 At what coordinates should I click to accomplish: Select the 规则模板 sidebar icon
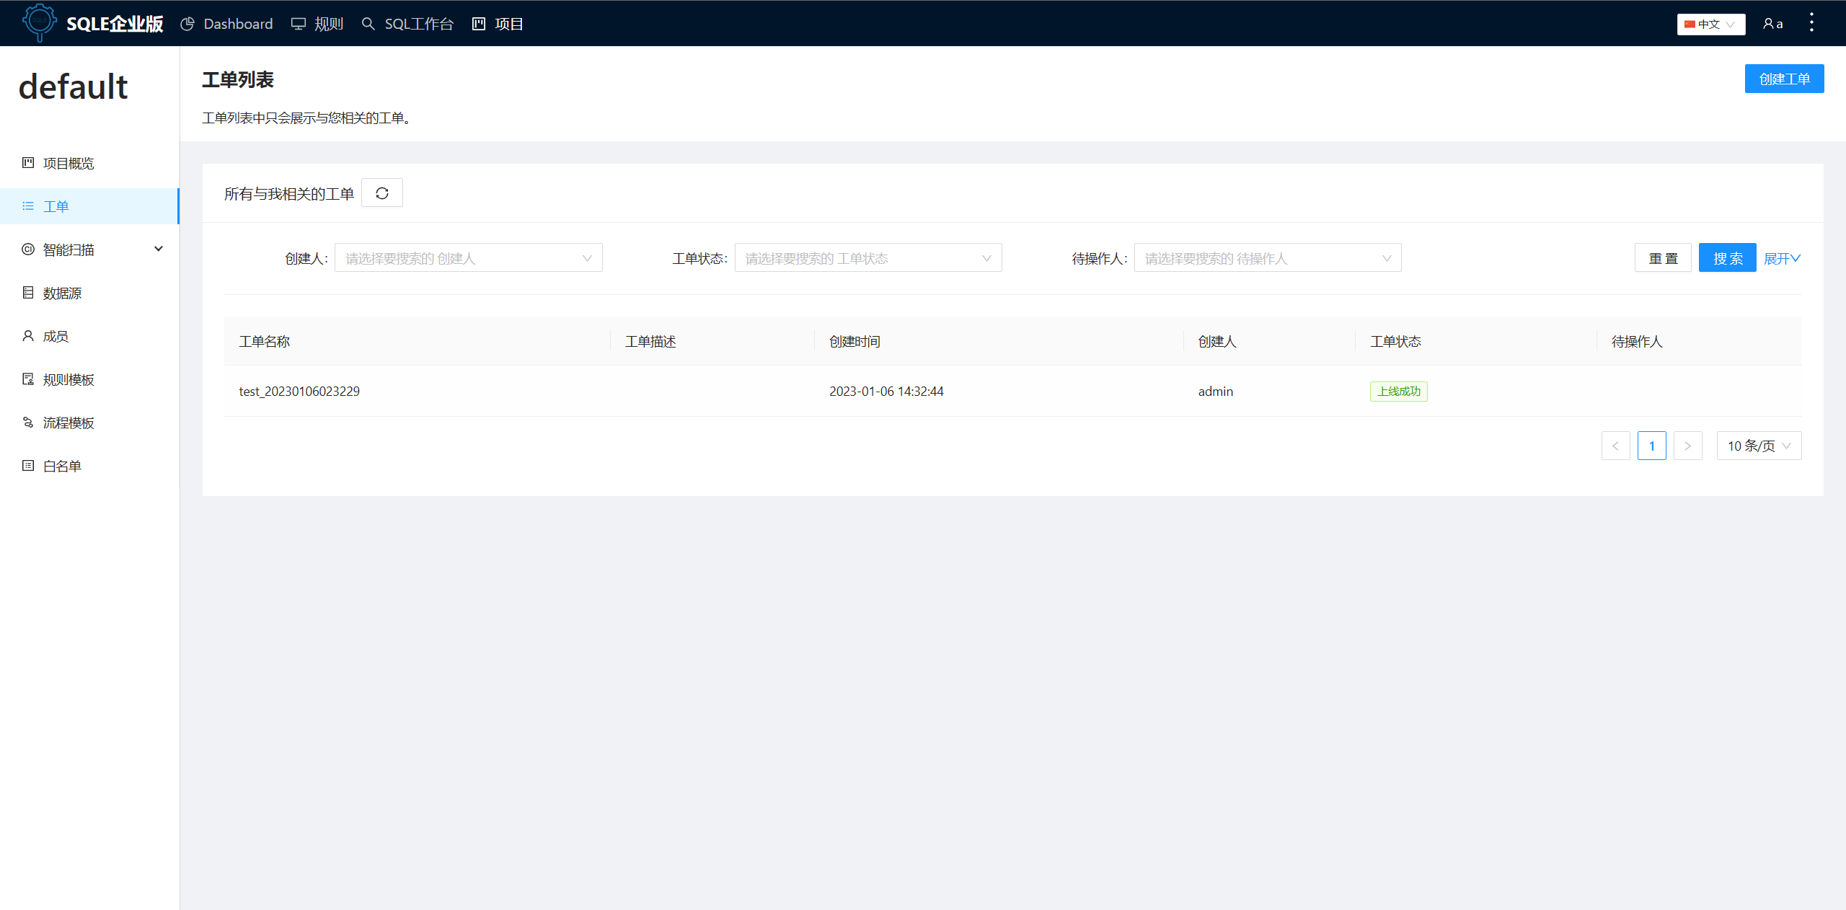27,379
